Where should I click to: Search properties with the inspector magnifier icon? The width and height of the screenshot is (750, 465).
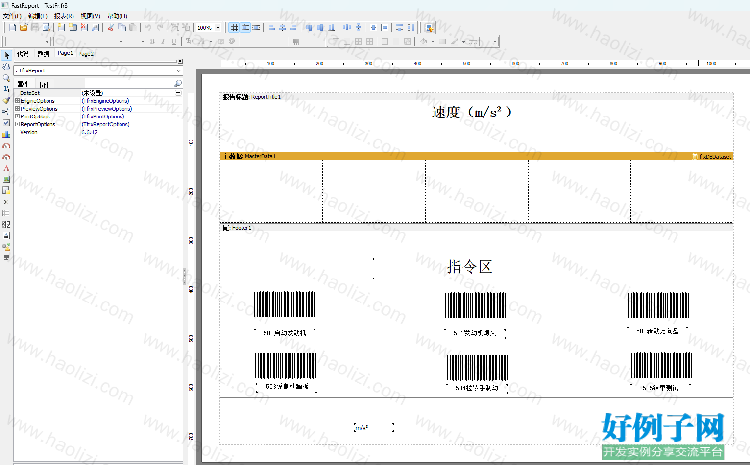click(178, 84)
